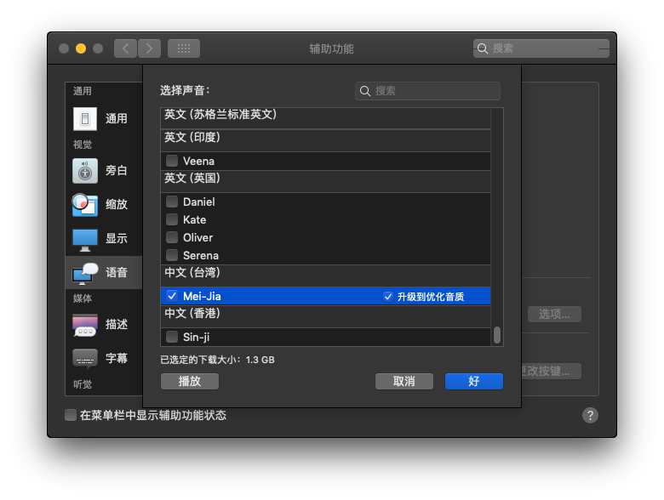
Task: Tick the Daniel voice checkbox
Action: (172, 202)
